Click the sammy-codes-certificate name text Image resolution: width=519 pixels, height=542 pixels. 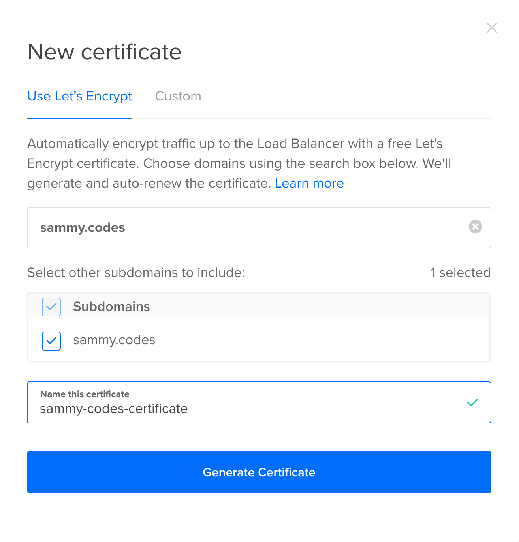(x=114, y=409)
